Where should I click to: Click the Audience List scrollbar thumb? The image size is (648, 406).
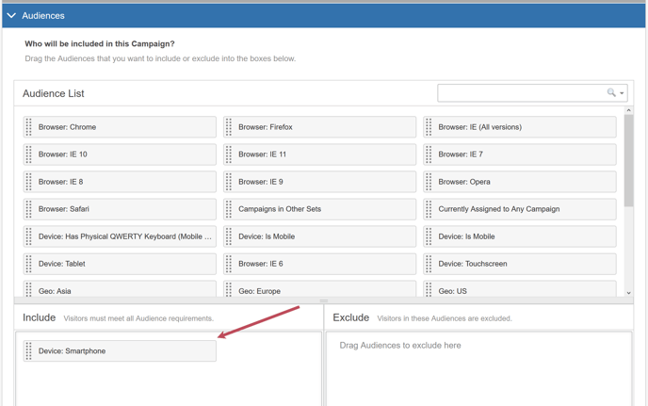(628, 160)
